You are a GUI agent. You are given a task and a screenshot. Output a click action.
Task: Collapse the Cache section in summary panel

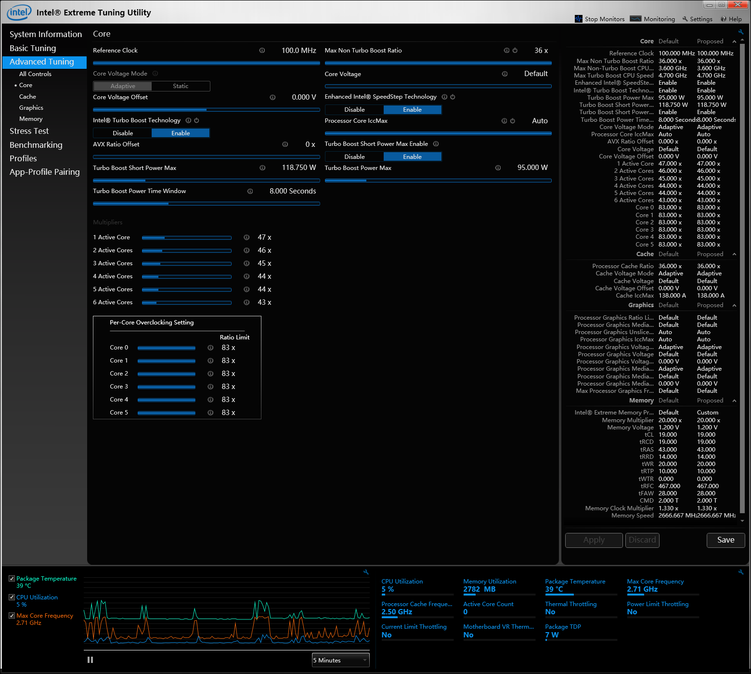click(x=734, y=254)
